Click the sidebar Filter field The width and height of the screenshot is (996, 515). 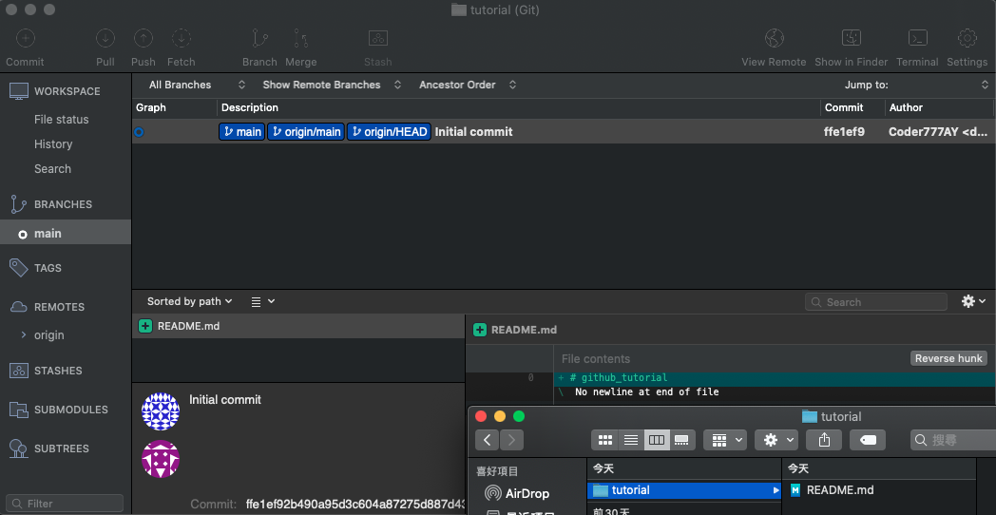(65, 504)
